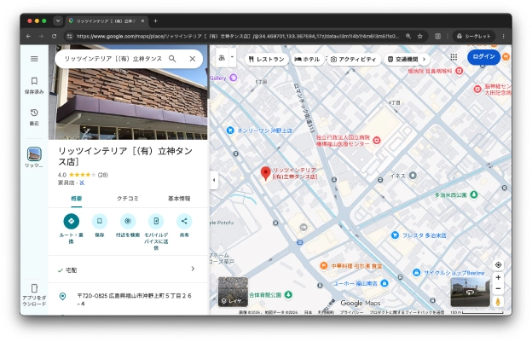
Task: Open the browser zoom magnifier icon in address bar
Action: click(408, 37)
